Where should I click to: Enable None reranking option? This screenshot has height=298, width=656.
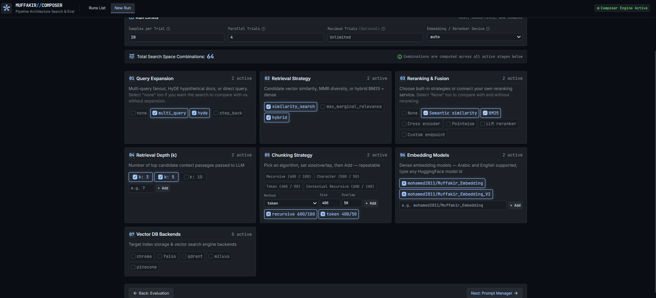click(409, 113)
